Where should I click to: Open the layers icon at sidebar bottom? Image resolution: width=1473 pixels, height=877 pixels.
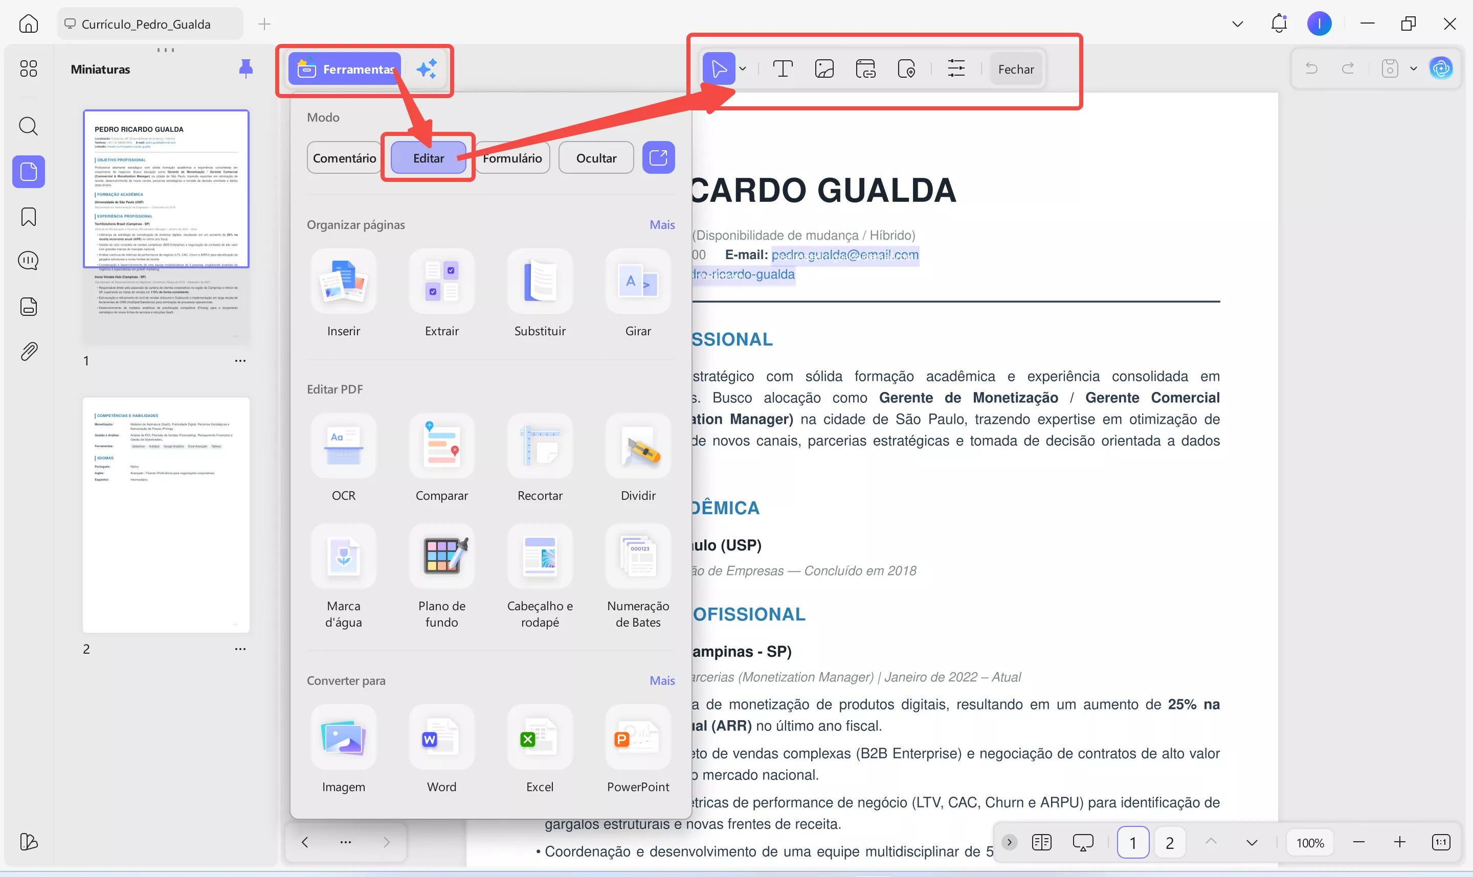28,842
